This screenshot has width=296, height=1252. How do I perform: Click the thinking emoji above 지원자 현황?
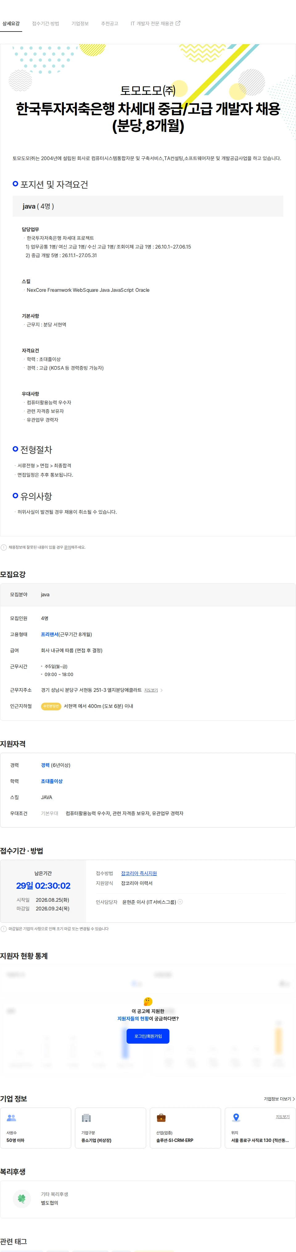click(x=148, y=1001)
